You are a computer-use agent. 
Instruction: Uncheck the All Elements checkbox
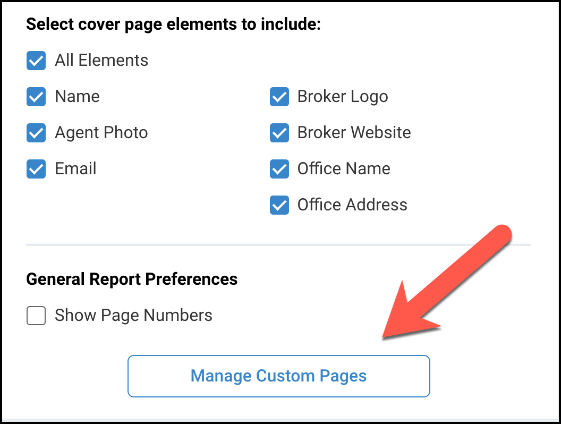36,61
